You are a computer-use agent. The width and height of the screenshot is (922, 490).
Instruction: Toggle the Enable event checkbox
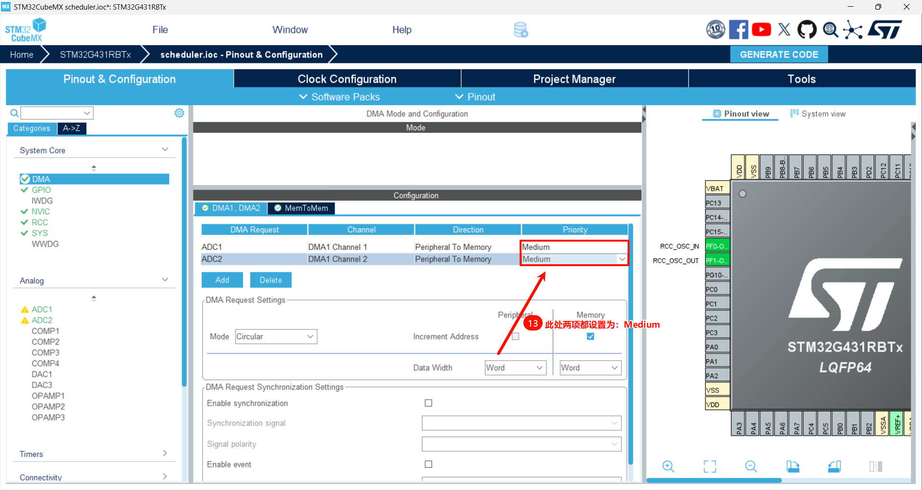428,464
